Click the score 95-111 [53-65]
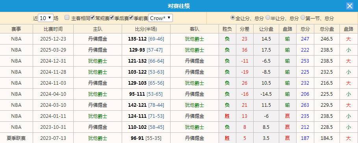 pos(146,94)
